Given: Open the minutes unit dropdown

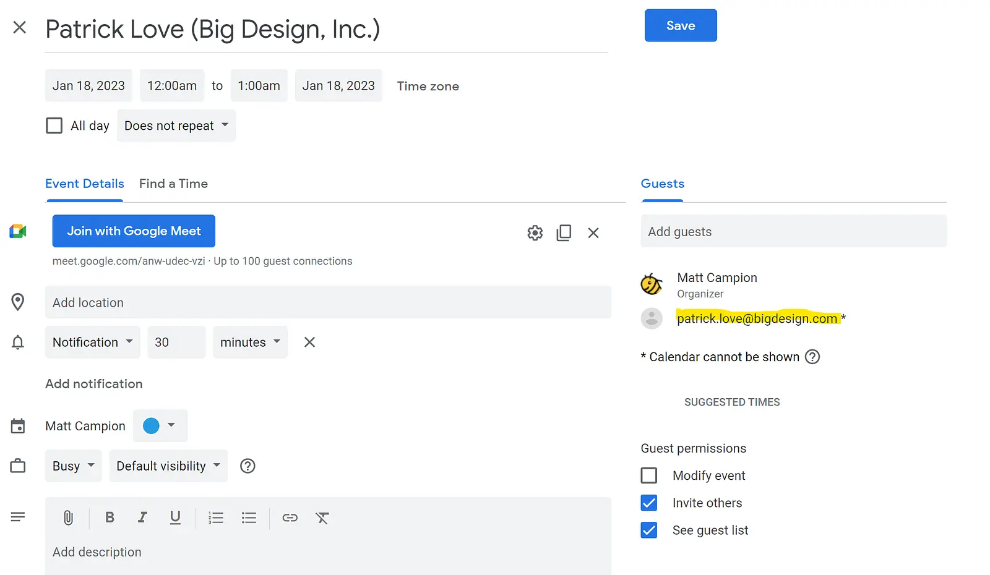Looking at the screenshot, I should coord(250,342).
